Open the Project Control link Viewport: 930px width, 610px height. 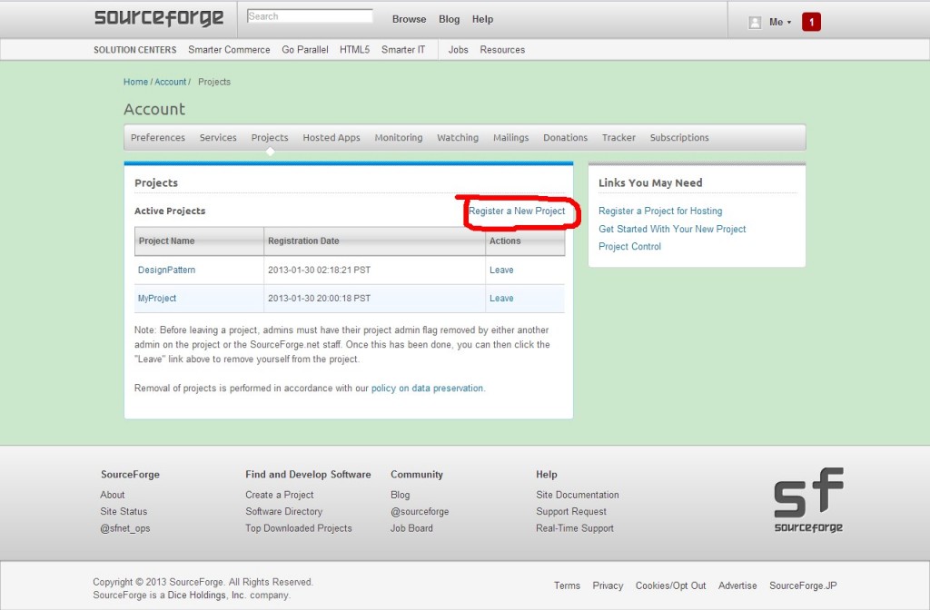click(629, 247)
